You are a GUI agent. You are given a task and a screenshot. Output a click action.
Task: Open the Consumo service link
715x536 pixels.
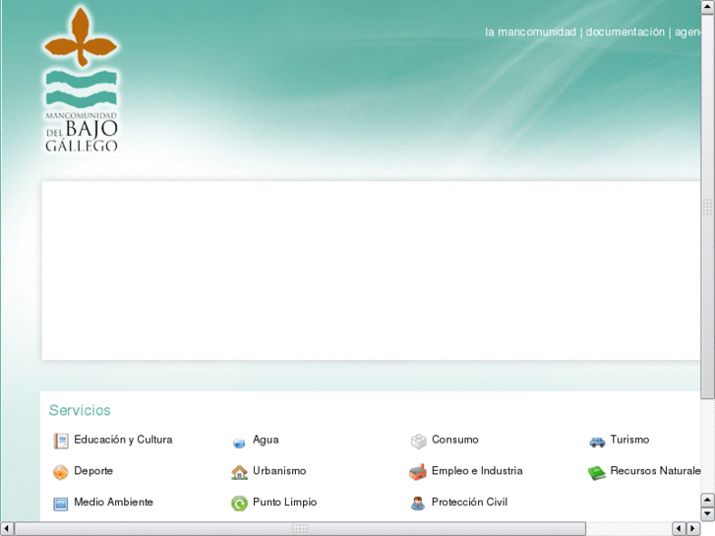click(x=455, y=440)
